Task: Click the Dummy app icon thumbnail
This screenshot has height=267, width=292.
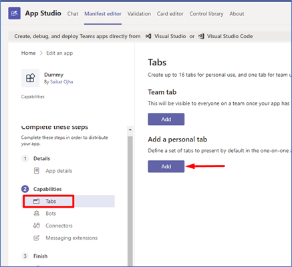Action: tap(30, 78)
